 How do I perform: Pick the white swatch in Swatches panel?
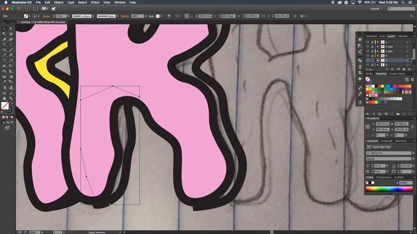coord(373,86)
